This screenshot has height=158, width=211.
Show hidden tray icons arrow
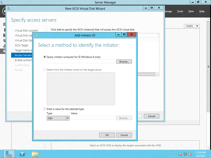coord(176,154)
